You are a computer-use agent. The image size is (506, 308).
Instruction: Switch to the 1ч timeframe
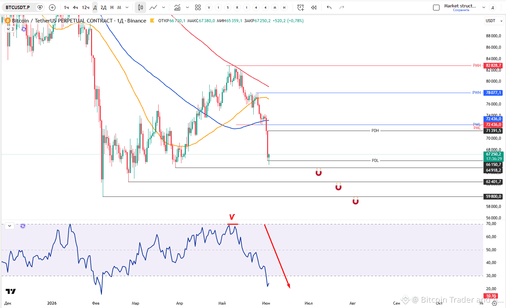click(67, 7)
